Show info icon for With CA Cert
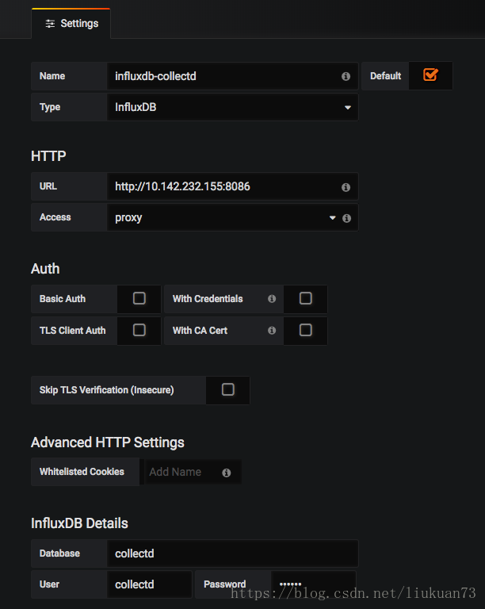This screenshot has width=485, height=609. point(272,331)
